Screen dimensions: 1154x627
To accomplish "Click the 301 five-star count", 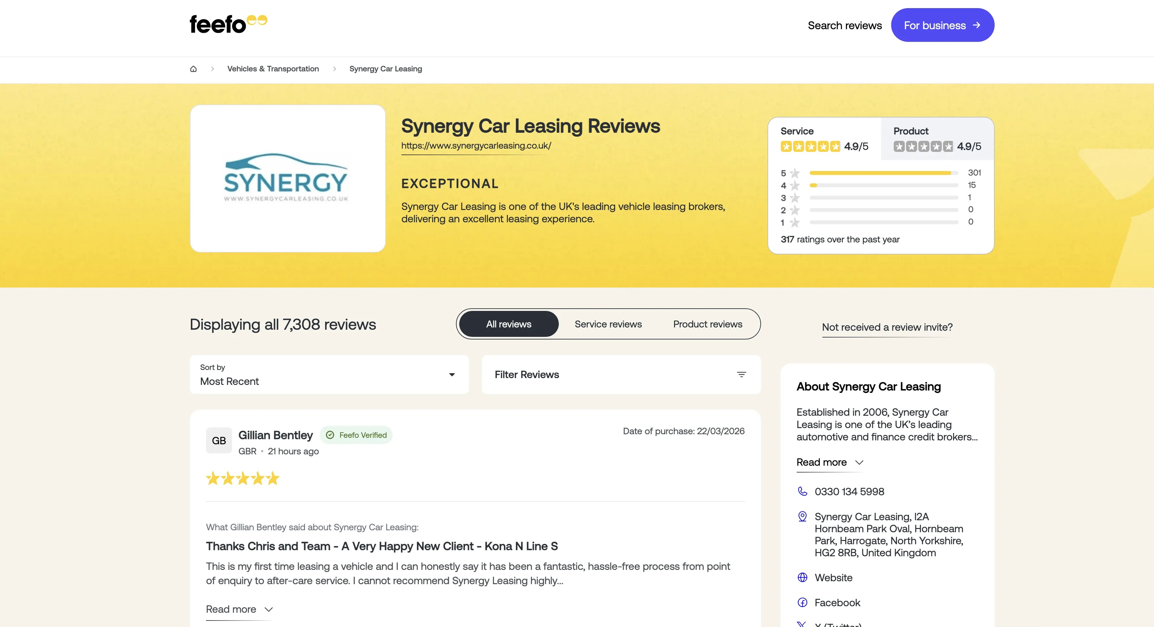I will [x=974, y=173].
